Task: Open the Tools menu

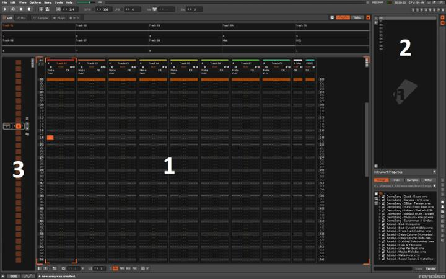Action: 59,2
